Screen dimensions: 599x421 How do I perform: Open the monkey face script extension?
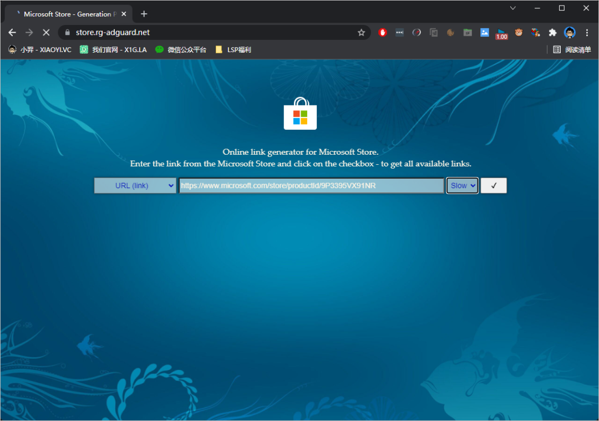[519, 33]
